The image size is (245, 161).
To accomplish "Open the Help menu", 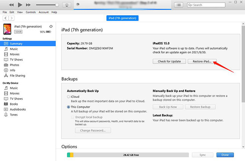I will (54, 12).
